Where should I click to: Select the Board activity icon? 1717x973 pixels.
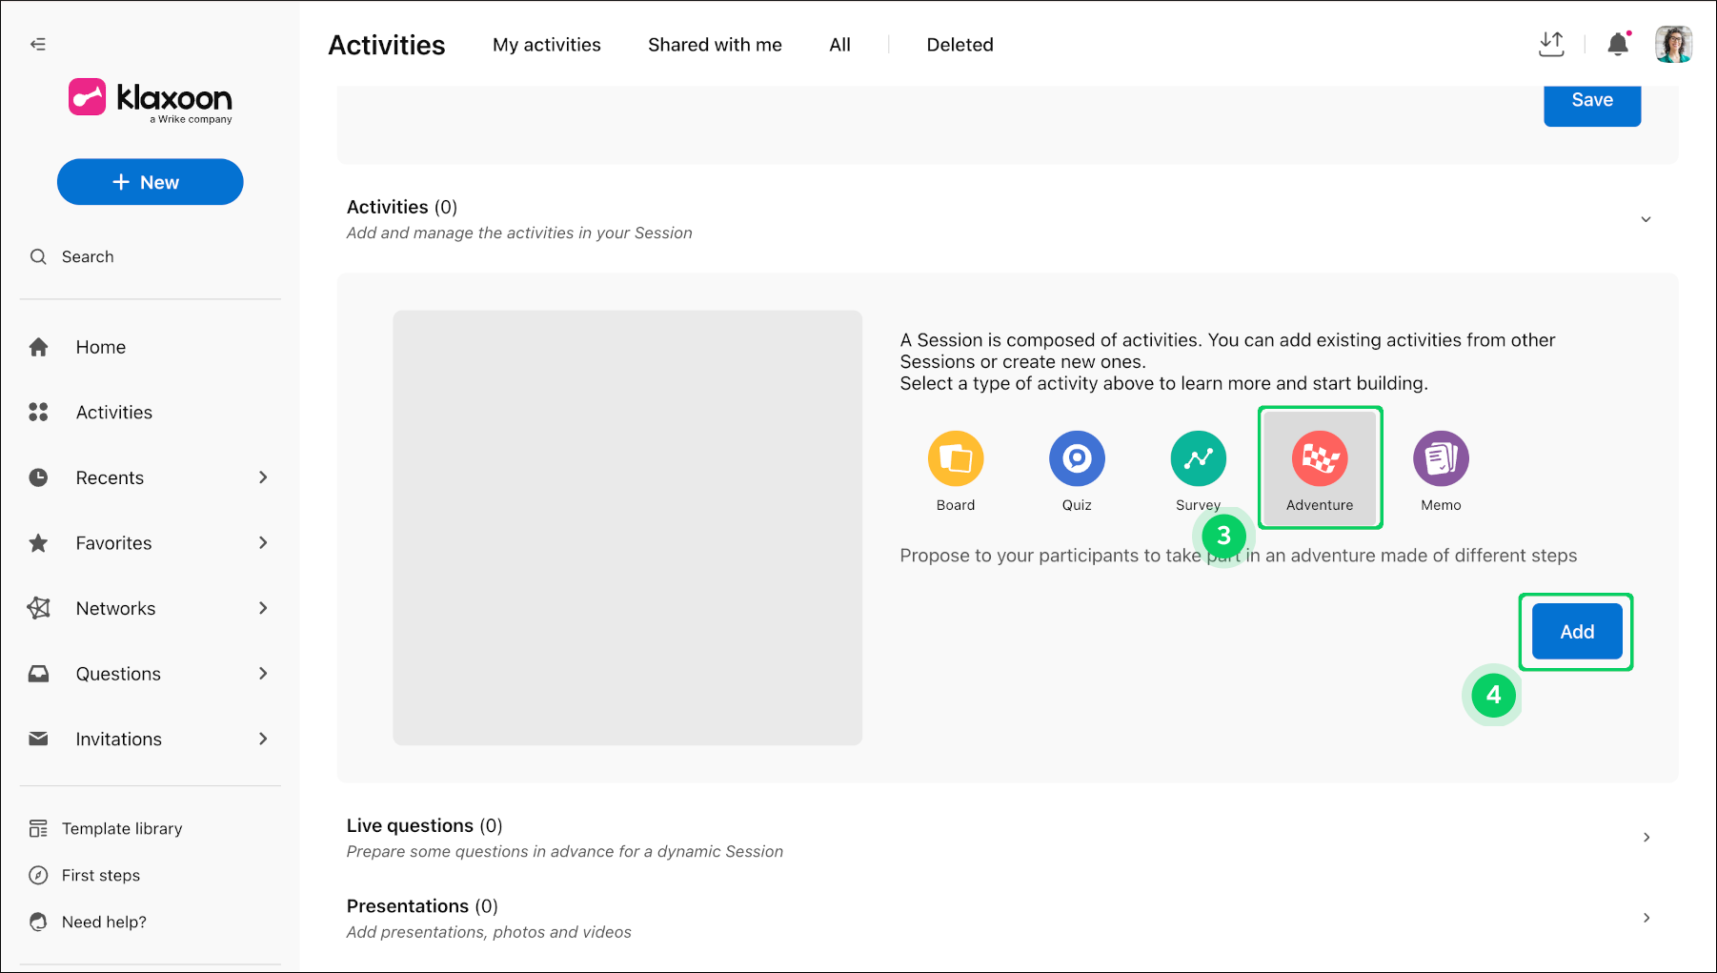click(x=956, y=458)
